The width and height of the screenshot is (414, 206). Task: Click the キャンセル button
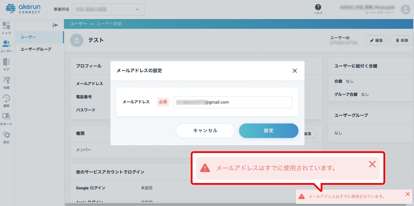click(x=205, y=131)
